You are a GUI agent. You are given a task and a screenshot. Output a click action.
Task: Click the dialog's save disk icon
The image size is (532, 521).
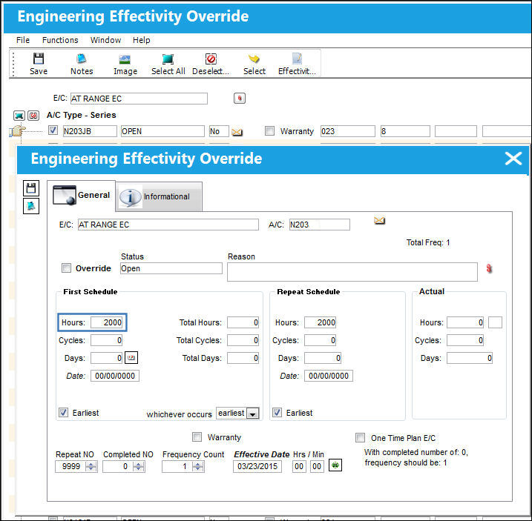click(31, 188)
